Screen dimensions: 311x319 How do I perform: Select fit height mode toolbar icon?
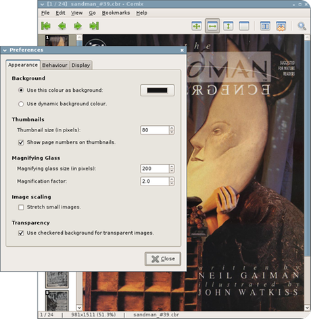coord(228,26)
